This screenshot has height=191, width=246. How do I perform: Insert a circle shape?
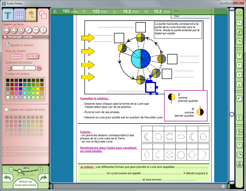(x=21, y=30)
